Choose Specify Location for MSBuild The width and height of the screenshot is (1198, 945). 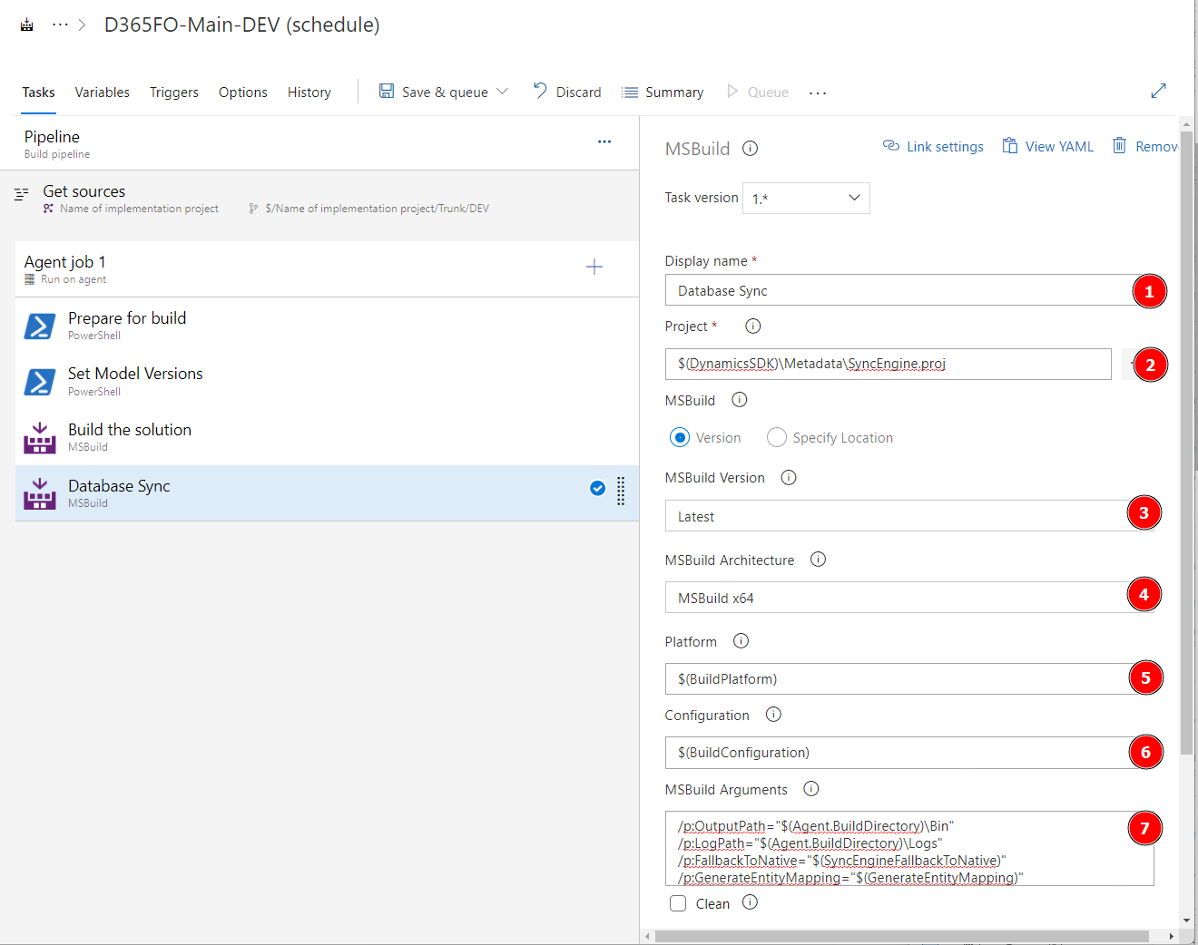point(777,437)
